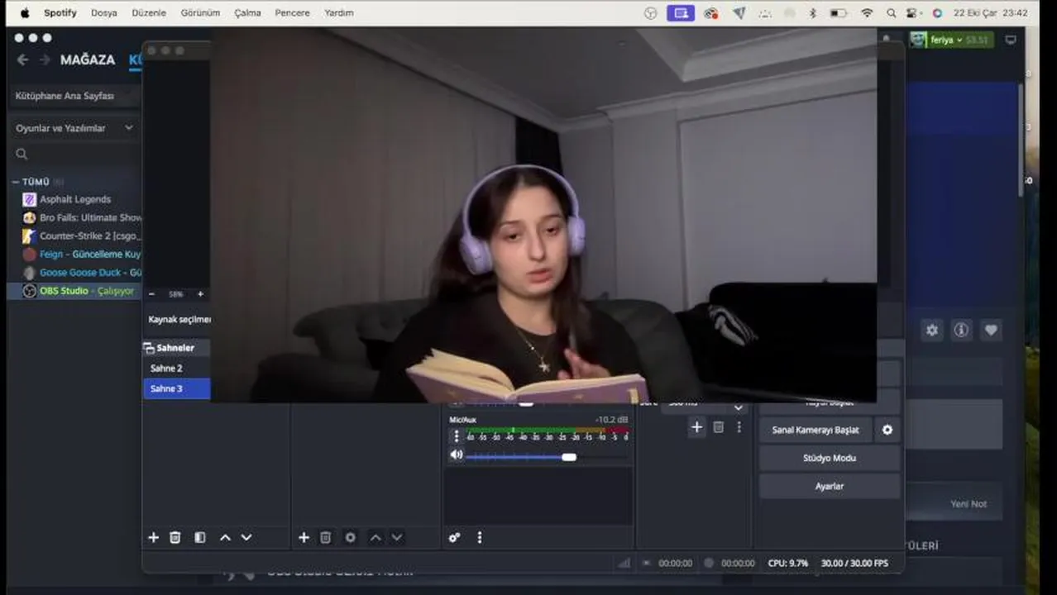Click Stüdyo Modu button
1057x595 pixels.
pyautogui.click(x=830, y=458)
